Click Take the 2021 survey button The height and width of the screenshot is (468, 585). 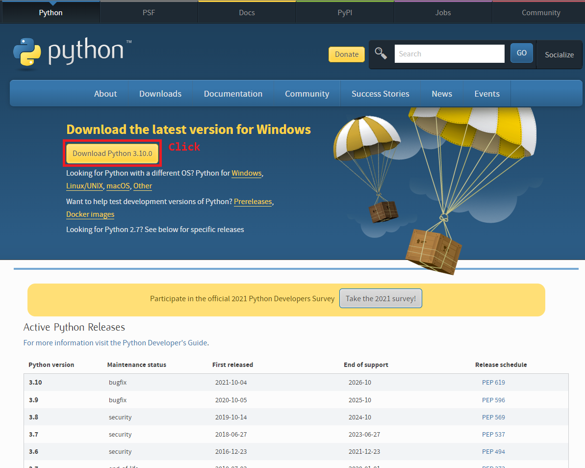click(x=381, y=299)
